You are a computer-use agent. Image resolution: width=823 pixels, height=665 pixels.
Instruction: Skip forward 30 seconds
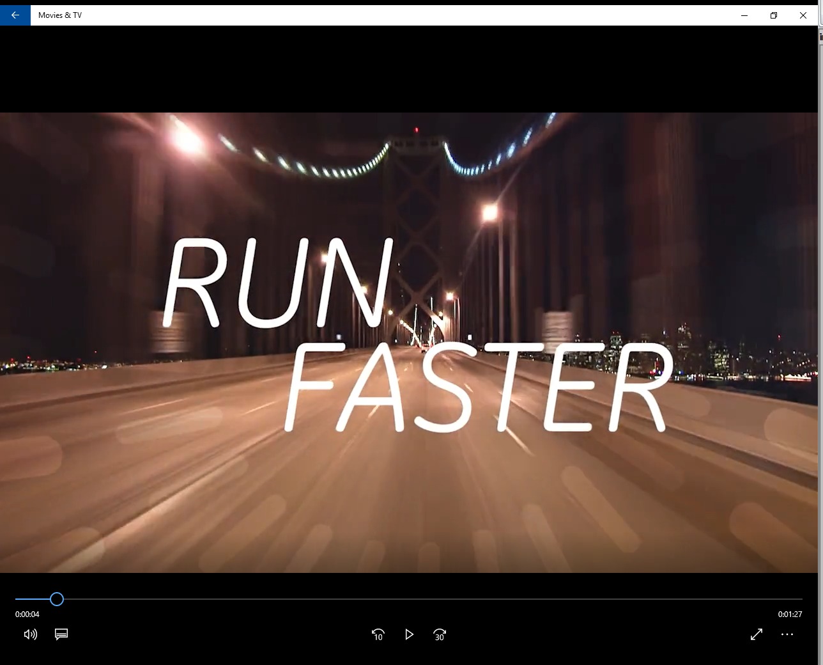click(440, 634)
